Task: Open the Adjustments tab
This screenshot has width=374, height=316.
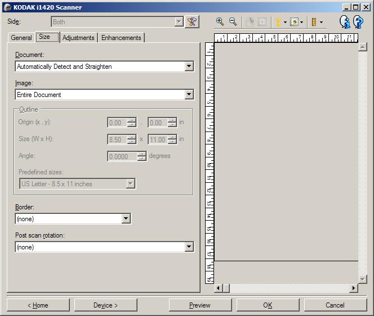Action: pos(78,38)
